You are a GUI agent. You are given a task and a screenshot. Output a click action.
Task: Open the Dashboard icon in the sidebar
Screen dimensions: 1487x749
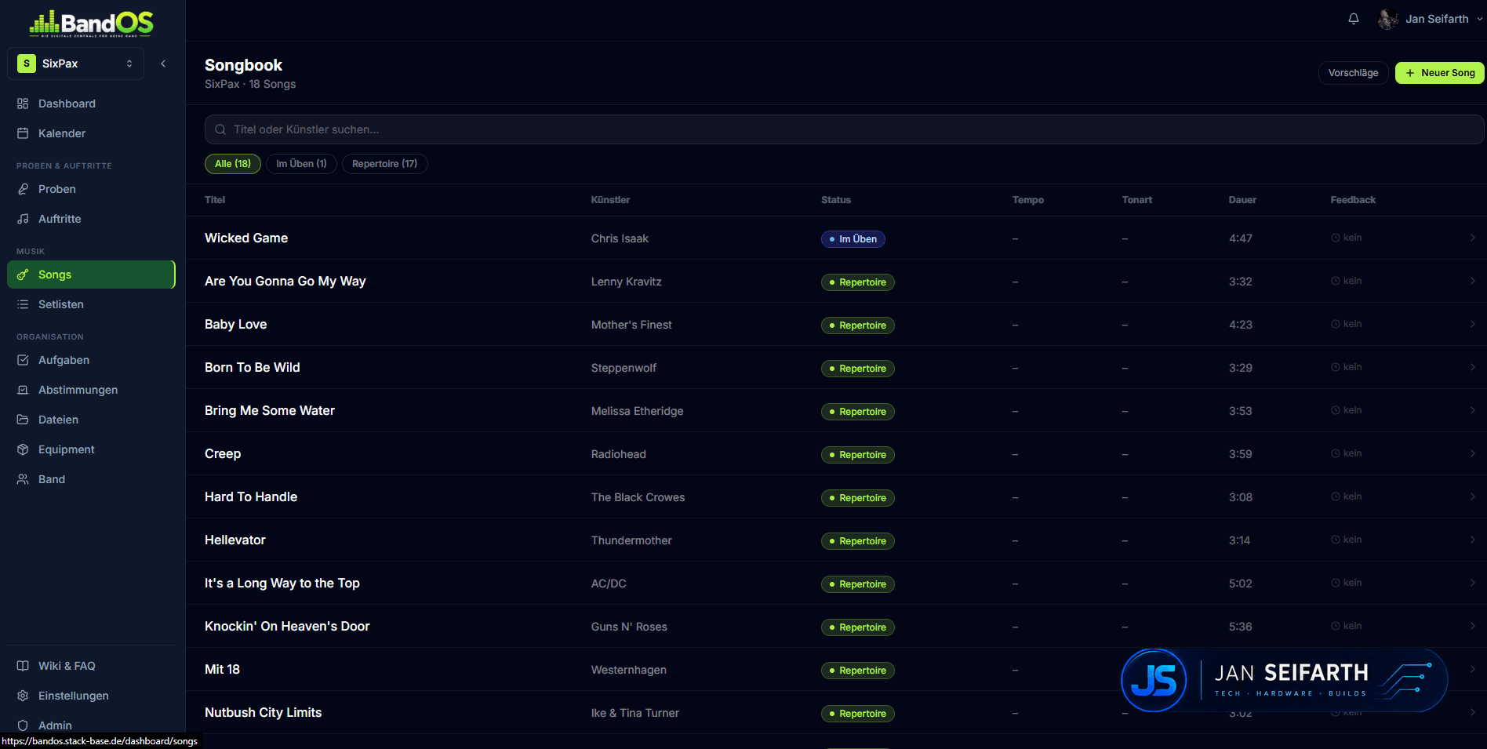(23, 104)
